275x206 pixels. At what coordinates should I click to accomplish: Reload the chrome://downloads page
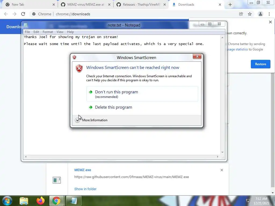[23, 14]
